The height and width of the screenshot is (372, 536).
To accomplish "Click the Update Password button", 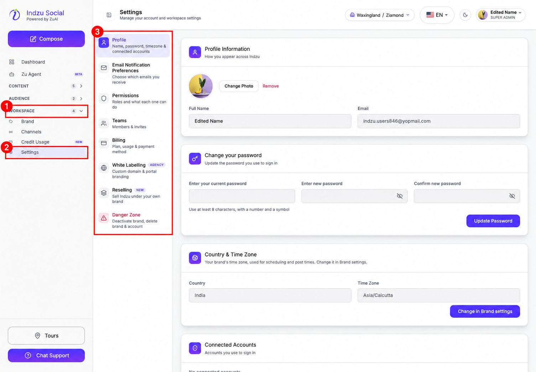I will [x=493, y=221].
